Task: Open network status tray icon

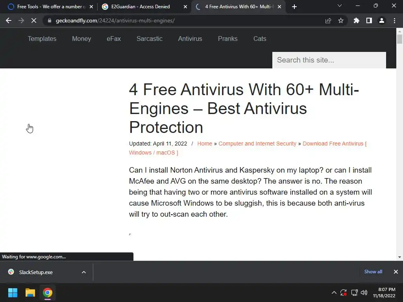Action: point(355,293)
